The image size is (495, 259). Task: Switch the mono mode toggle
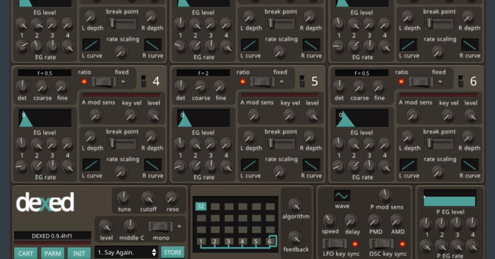coord(161,226)
